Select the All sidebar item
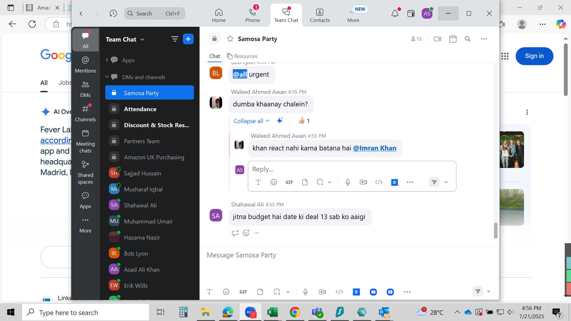Viewport: 571px width, 321px height. pyautogui.click(x=85, y=40)
